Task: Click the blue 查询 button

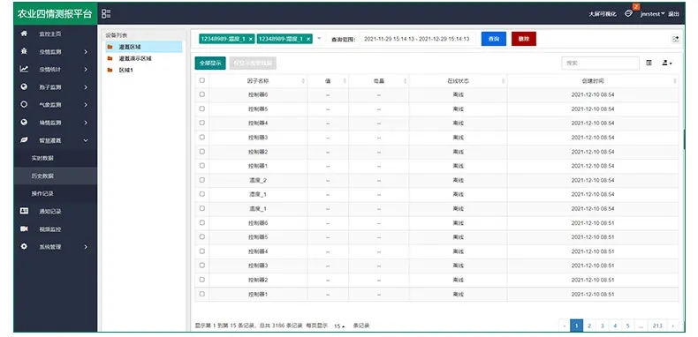Action: click(x=494, y=39)
